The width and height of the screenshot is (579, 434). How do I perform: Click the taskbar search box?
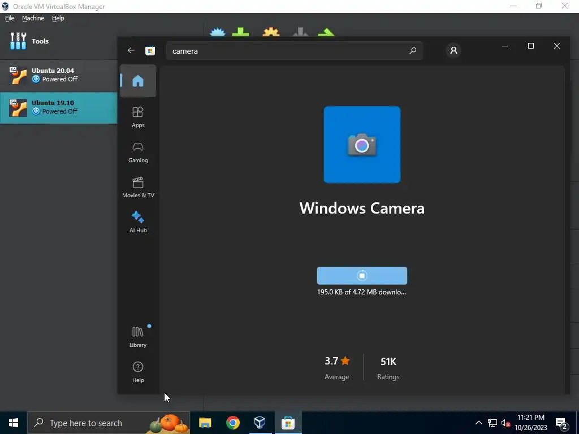[109, 423]
